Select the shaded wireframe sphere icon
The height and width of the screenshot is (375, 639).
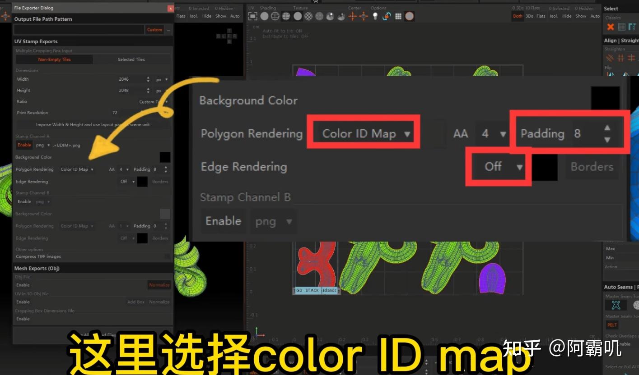pyautogui.click(x=286, y=16)
